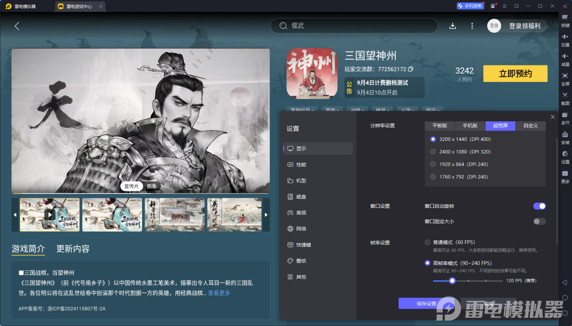This screenshot has width=572, height=326.
Task: Open the three-dot more options menu
Action: coord(472,26)
